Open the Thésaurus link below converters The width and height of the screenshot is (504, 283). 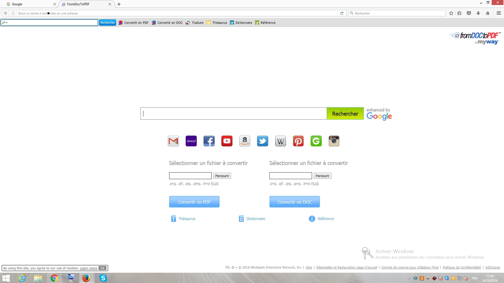tap(183, 219)
